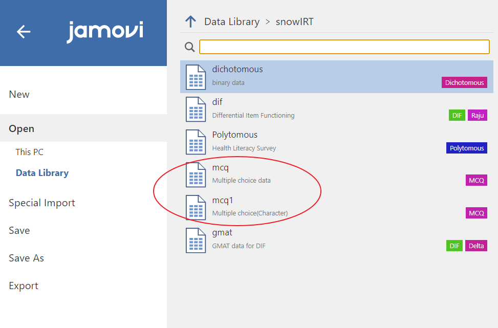The height and width of the screenshot is (328, 498).
Task: Click the green DIF tag beside Raju
Action: point(457,115)
